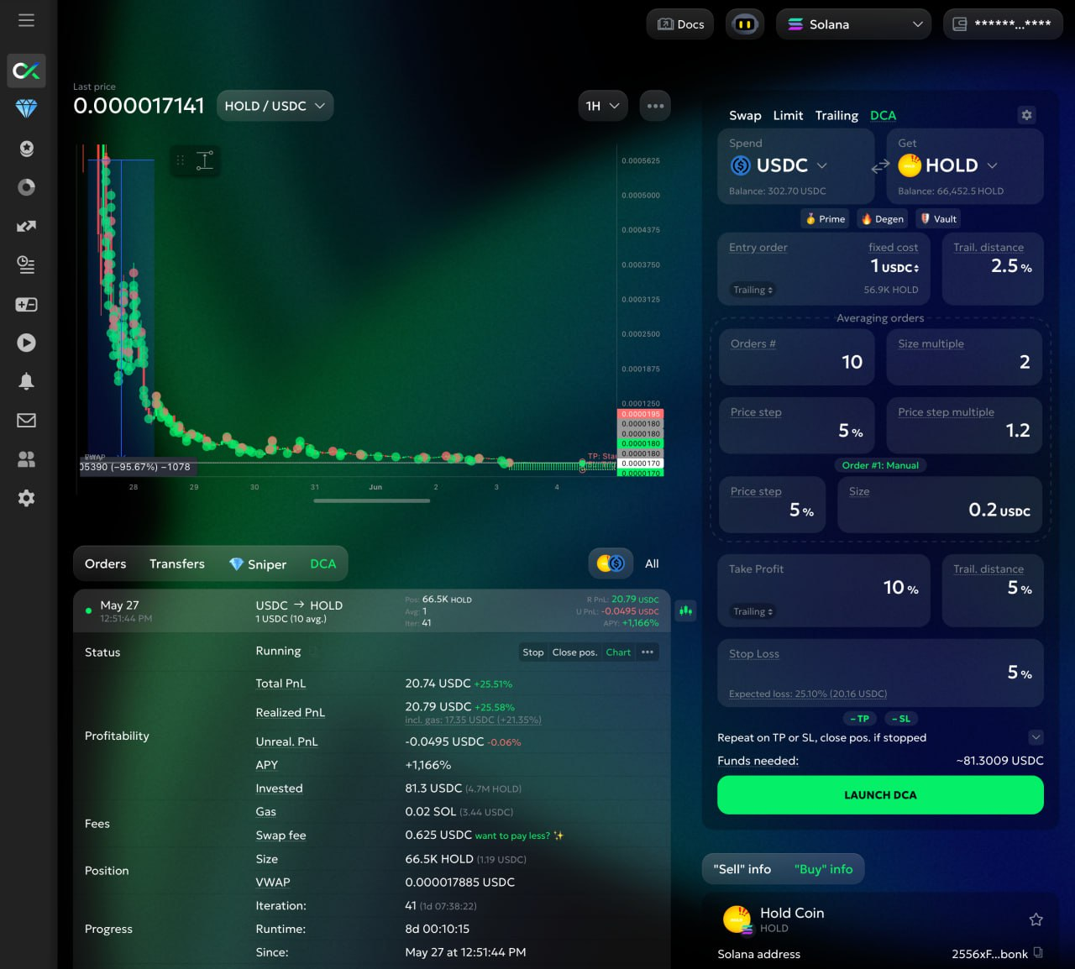The image size is (1075, 969).
Task: Apply the Vault preset
Action: (938, 219)
